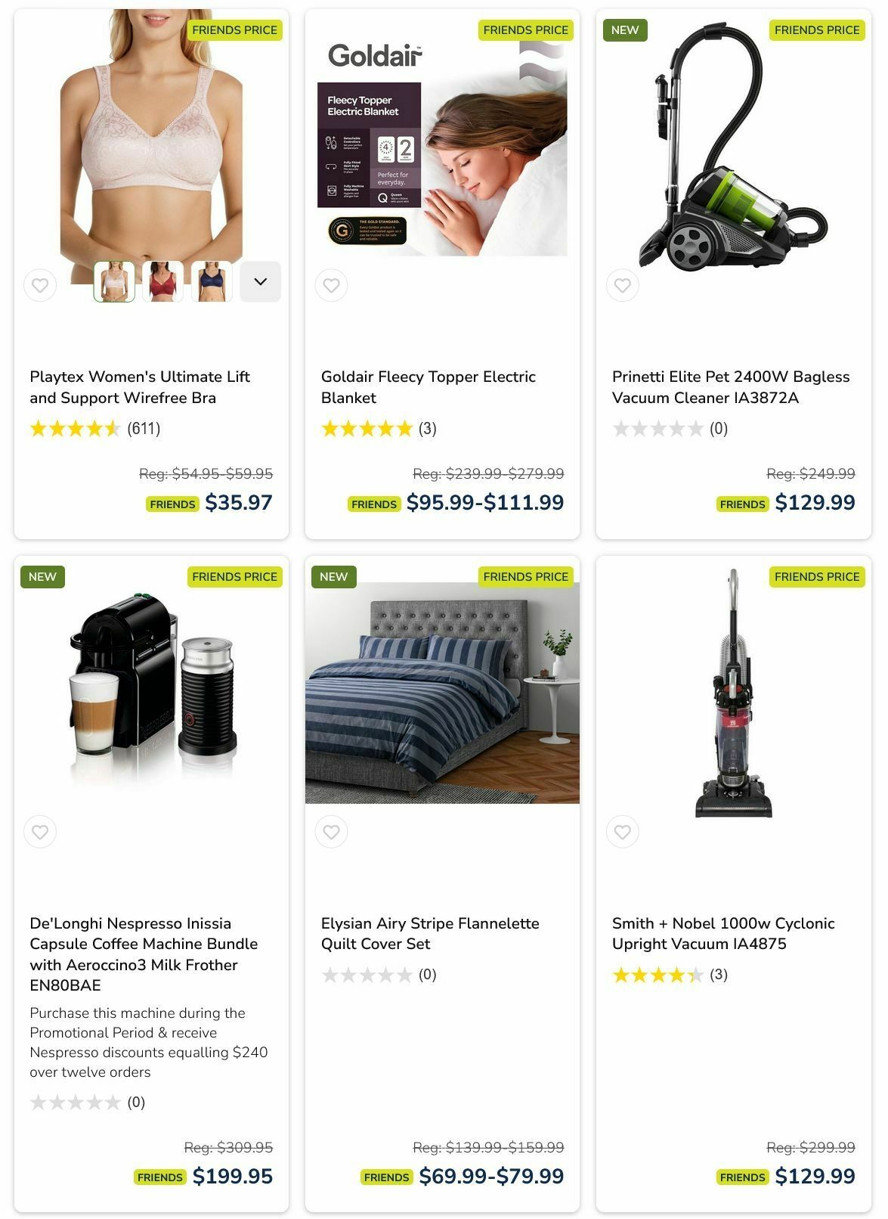Click heart icon on Smith + Nobel vacuum
Viewport: 888px width, 1219px height.
pyautogui.click(x=623, y=833)
